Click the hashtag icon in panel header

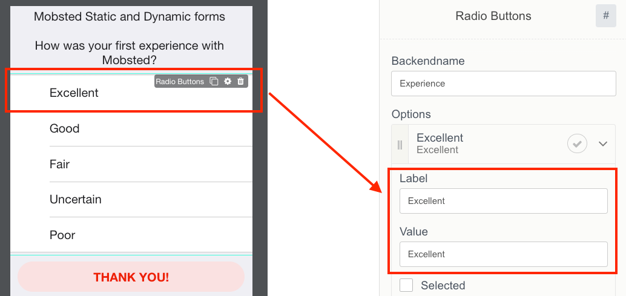pos(606,16)
